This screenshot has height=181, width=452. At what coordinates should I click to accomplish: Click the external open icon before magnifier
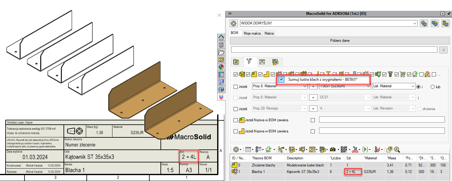tap(389, 149)
